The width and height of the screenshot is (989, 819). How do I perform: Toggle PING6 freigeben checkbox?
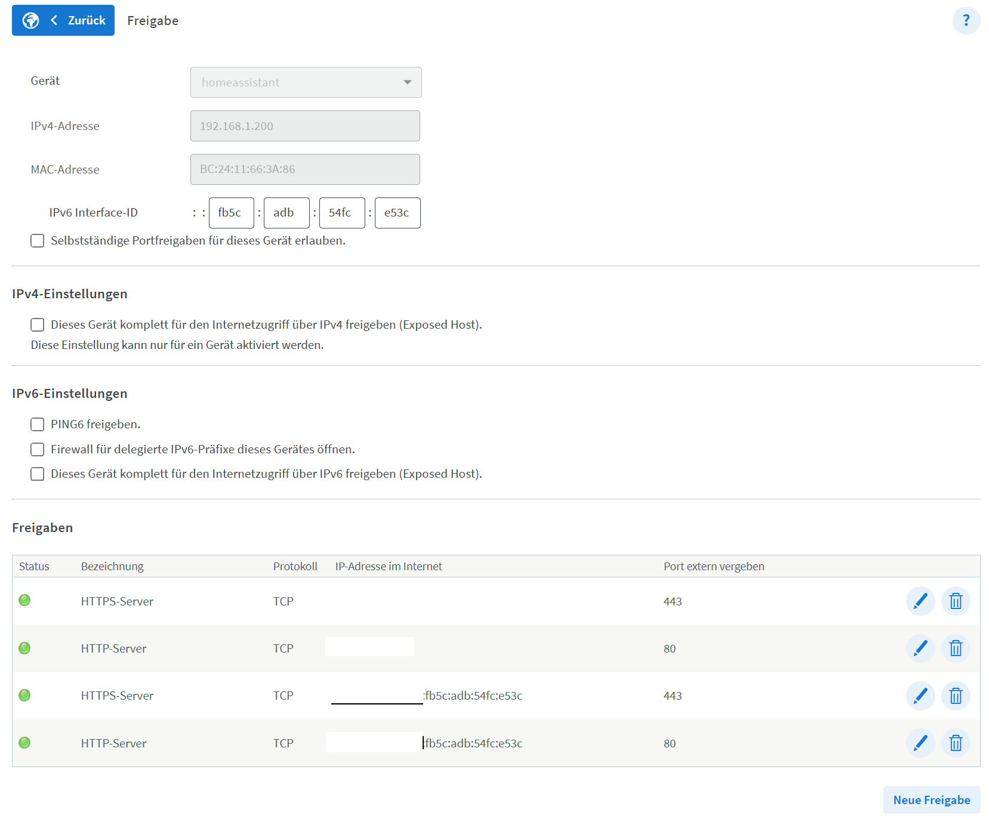[38, 425]
